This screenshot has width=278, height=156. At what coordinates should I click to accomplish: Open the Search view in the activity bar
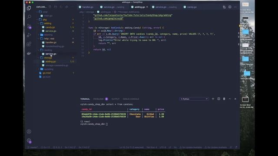[x=29, y=17]
